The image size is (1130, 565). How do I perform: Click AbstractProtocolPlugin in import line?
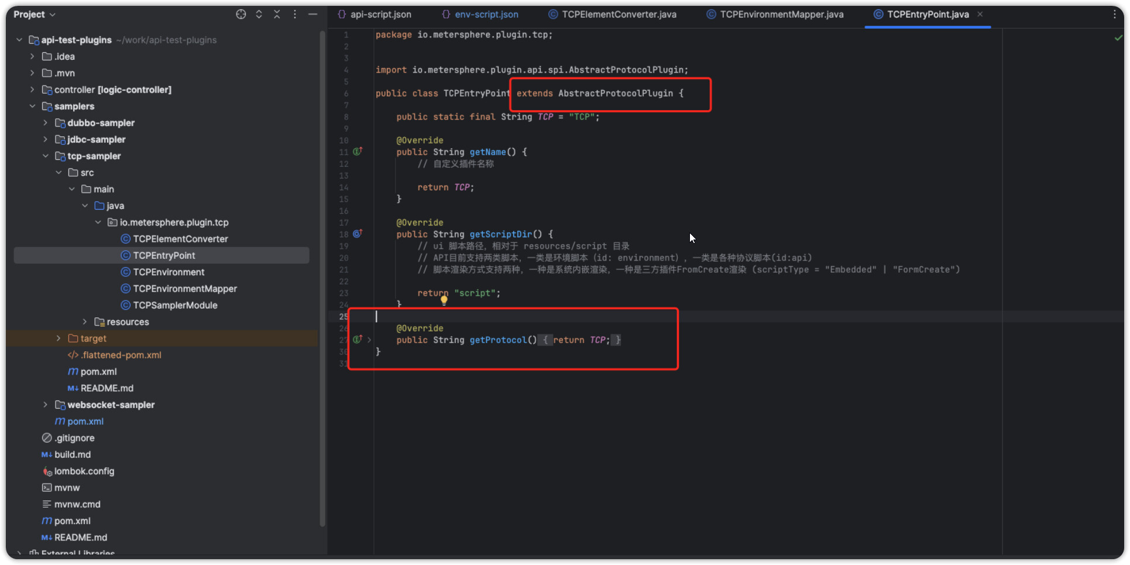626,70
